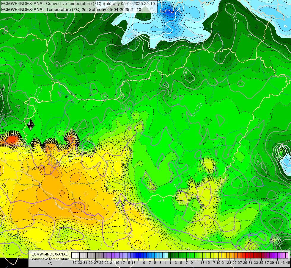Click the 39 value on the legend scale
This screenshot has width=291, height=268.
point(272,263)
